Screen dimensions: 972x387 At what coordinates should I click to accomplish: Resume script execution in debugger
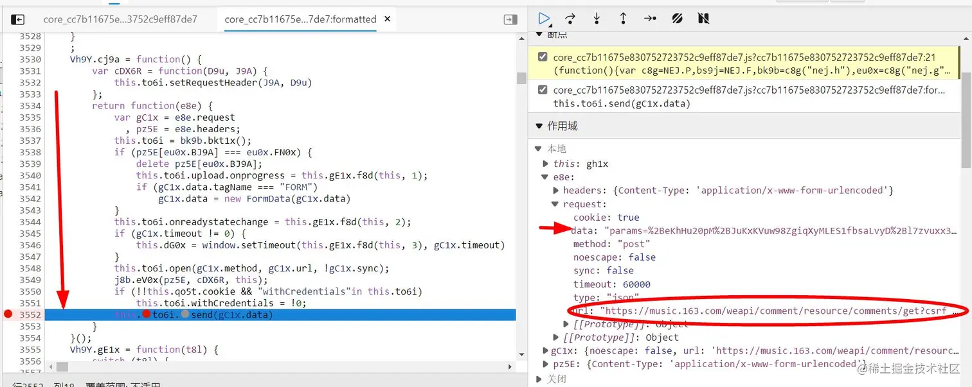coord(544,19)
